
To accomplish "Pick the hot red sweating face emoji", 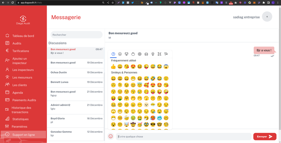I will 153,118.
